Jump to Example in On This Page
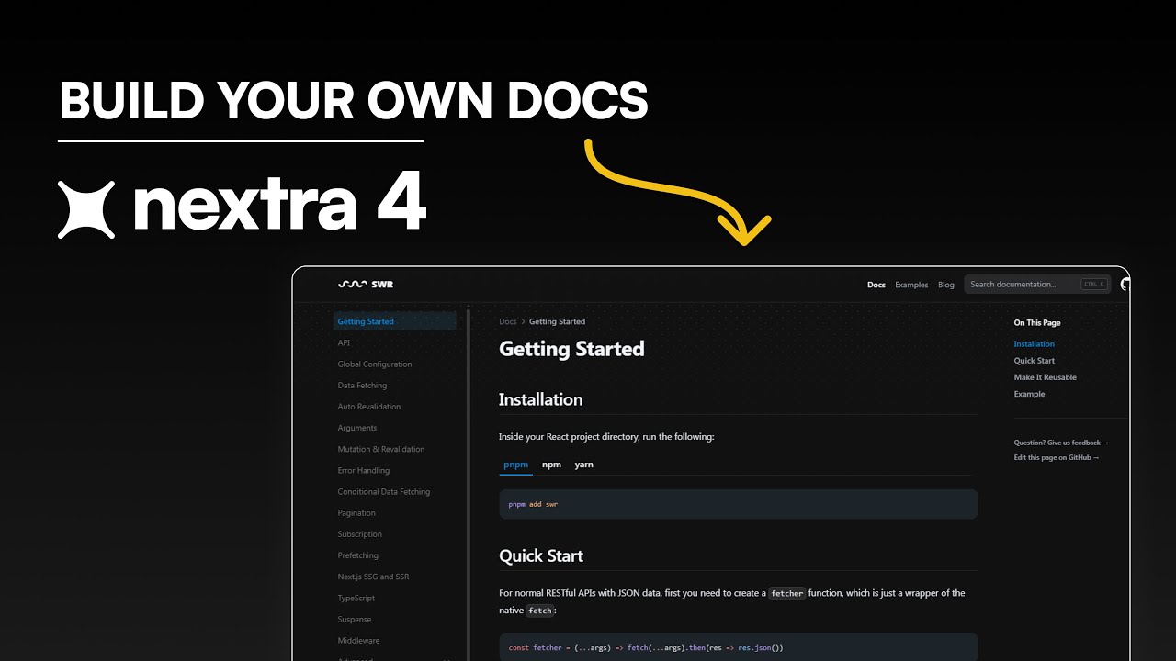The width and height of the screenshot is (1176, 661). point(1029,394)
